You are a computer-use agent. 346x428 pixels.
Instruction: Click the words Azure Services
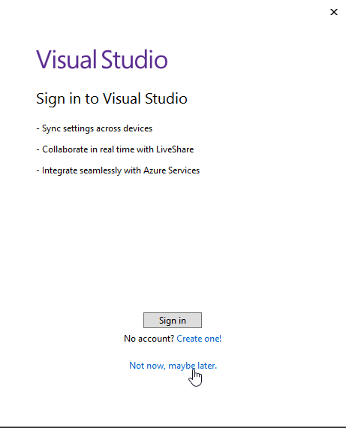172,170
